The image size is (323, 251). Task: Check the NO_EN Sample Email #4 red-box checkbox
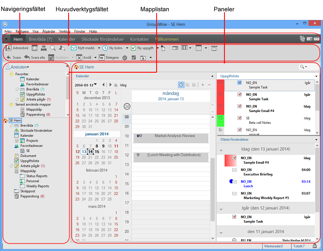pos(220,106)
